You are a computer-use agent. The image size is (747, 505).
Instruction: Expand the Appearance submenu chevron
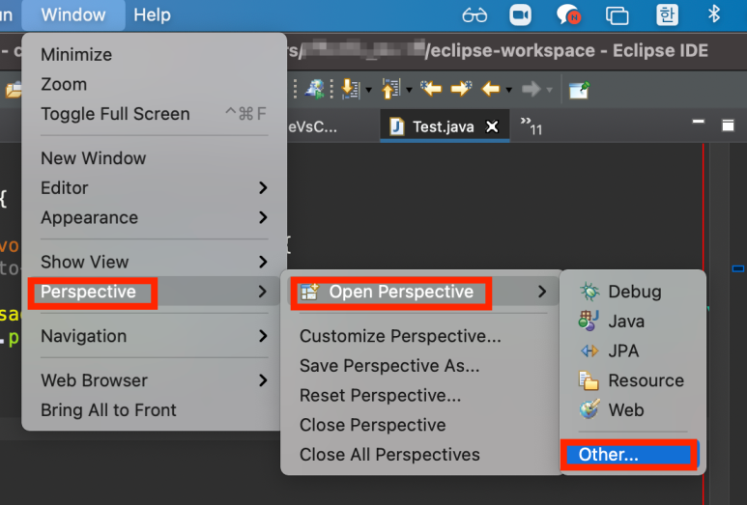pos(263,217)
